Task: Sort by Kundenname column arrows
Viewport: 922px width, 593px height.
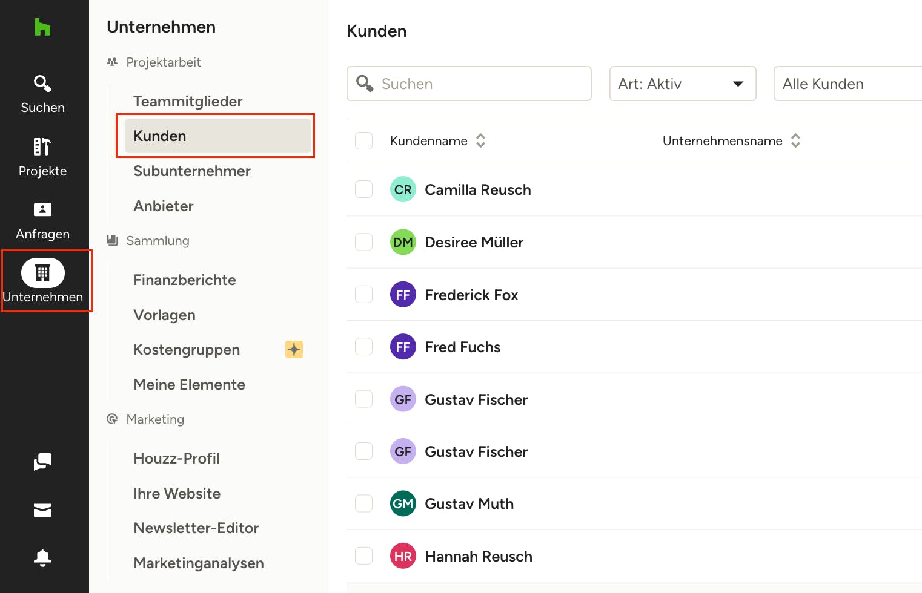Action: pos(480,141)
